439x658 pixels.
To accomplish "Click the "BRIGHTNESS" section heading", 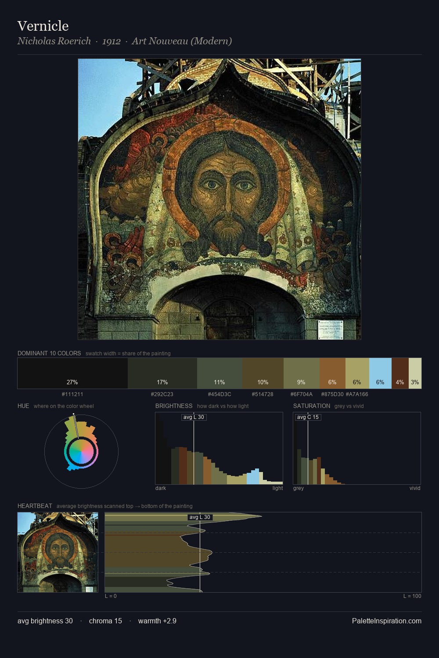I will pyautogui.click(x=174, y=406).
